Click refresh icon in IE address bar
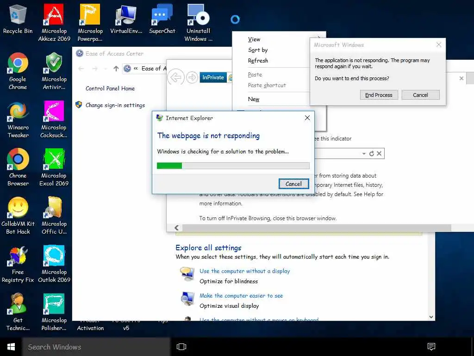This screenshot has height=356, width=474. pos(372,153)
